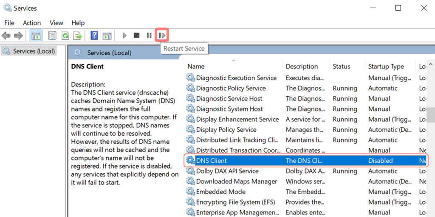The height and width of the screenshot is (217, 435).
Task: Maximize the Services window
Action: (x=398, y=8)
